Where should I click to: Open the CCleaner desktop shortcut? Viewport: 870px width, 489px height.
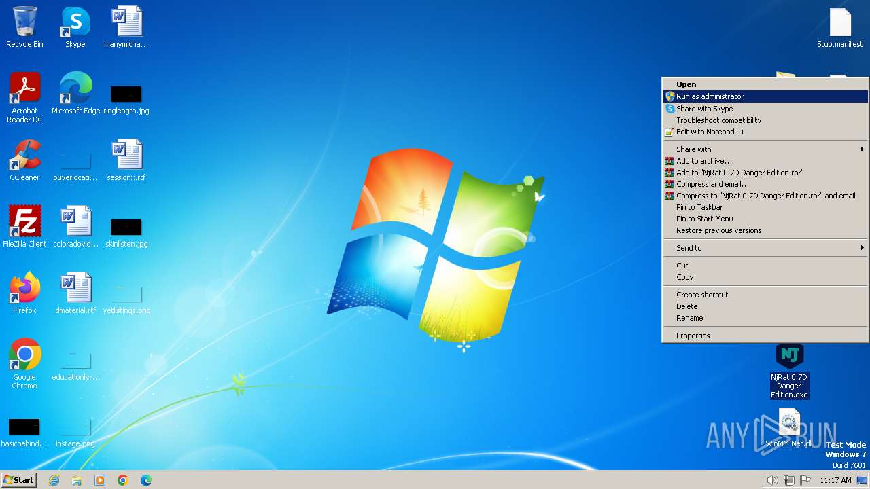[24, 160]
